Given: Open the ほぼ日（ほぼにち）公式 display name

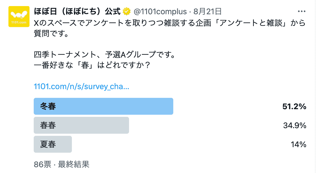Looking at the screenshot, I should tap(77, 12).
